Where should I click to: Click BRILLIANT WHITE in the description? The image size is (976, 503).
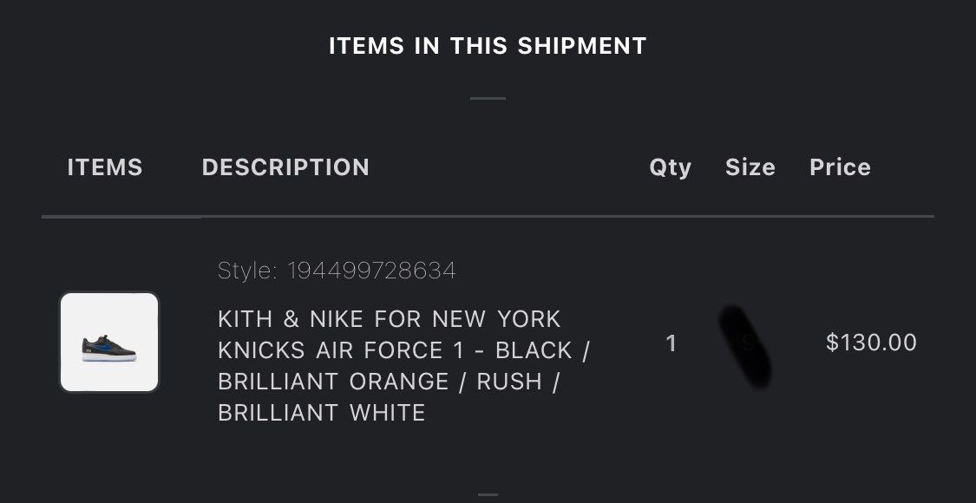[x=322, y=413]
